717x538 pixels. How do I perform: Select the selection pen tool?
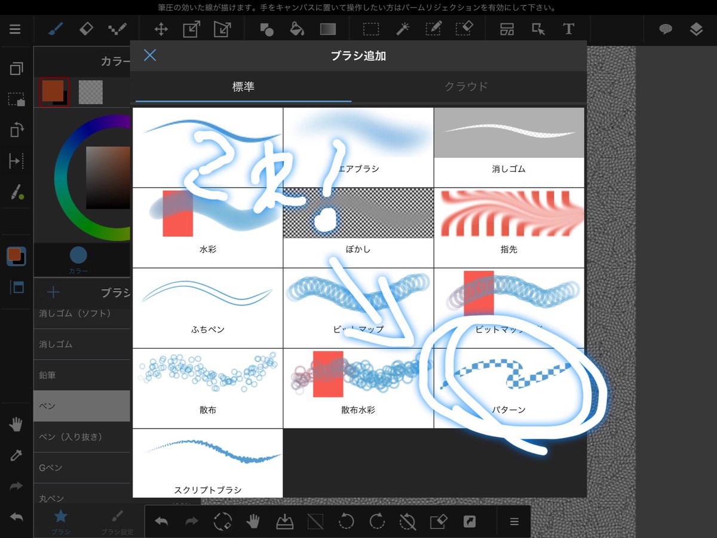coord(434,29)
